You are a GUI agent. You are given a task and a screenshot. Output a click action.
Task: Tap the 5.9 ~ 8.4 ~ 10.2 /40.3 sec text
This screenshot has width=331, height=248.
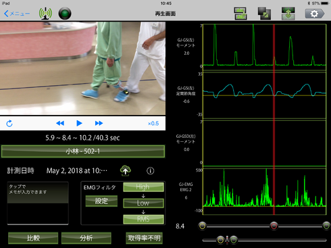coord(82,138)
